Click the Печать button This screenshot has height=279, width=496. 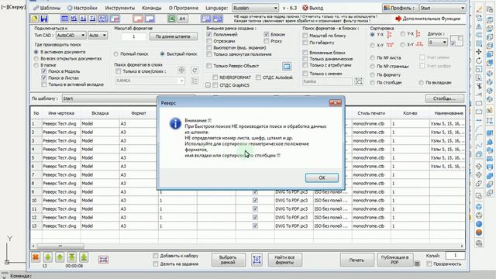(x=356, y=260)
